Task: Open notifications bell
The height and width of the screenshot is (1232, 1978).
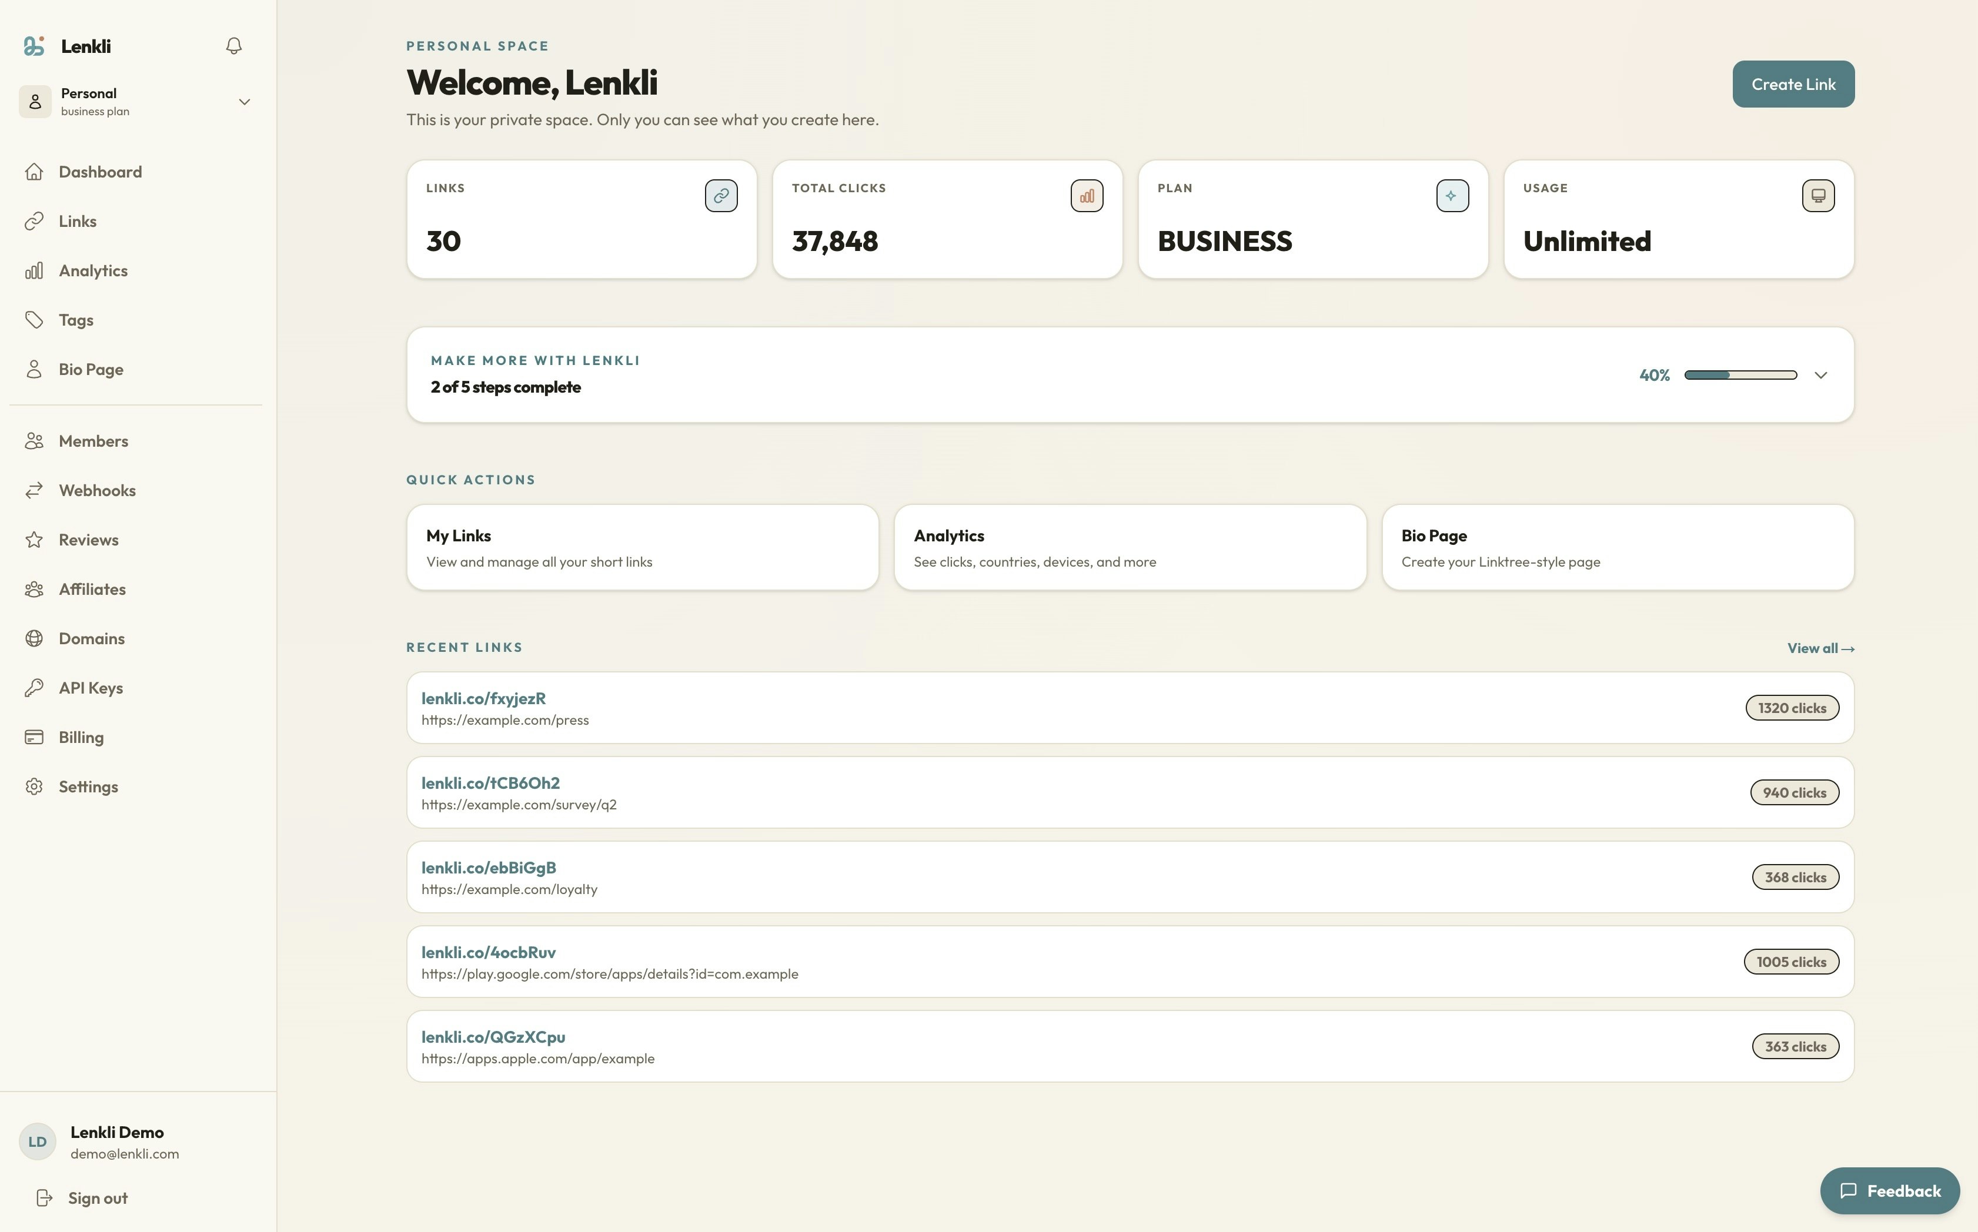Action: tap(234, 46)
